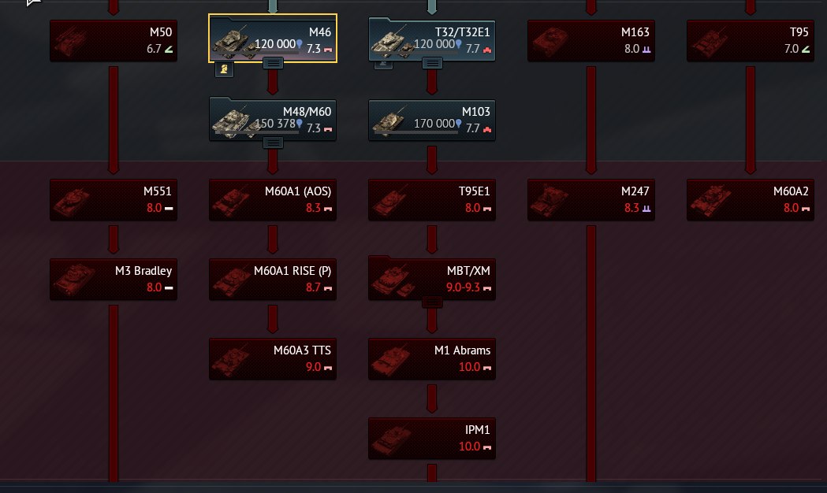This screenshot has width=827, height=493.
Task: Click the dimmed crew icon below T32/T32E1
Action: coord(383,65)
